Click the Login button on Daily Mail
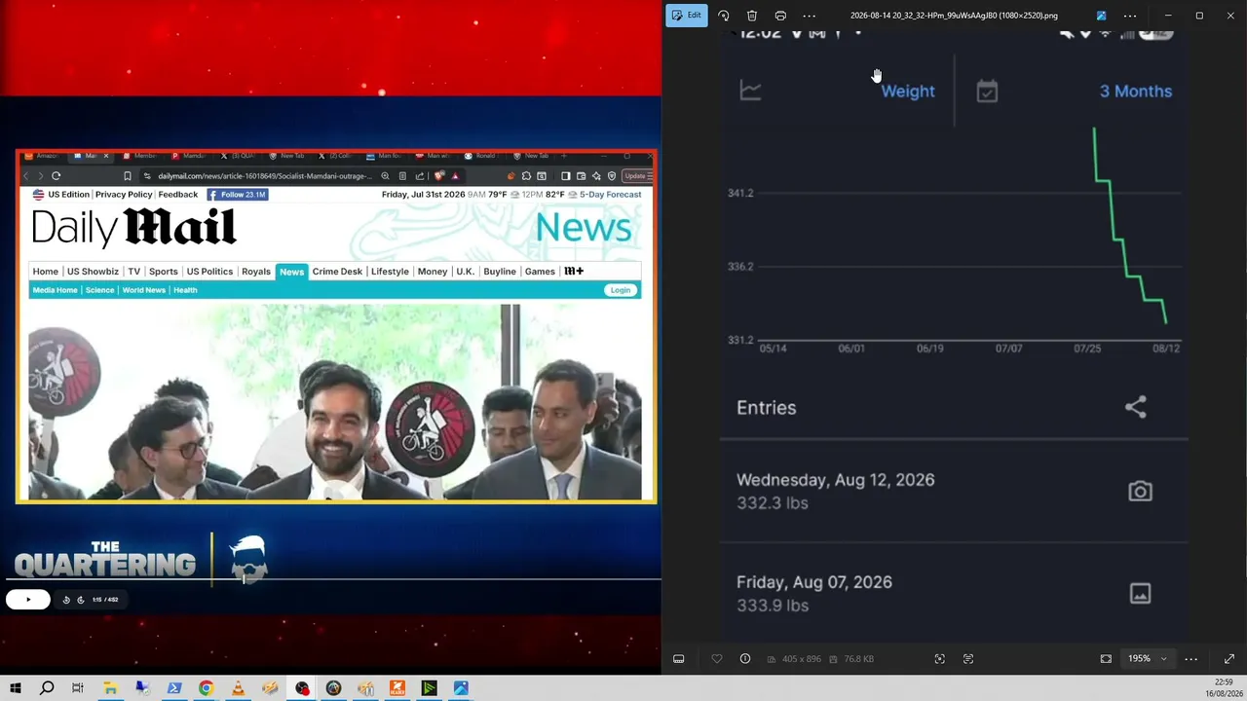Image resolution: width=1247 pixels, height=701 pixels. 621,290
